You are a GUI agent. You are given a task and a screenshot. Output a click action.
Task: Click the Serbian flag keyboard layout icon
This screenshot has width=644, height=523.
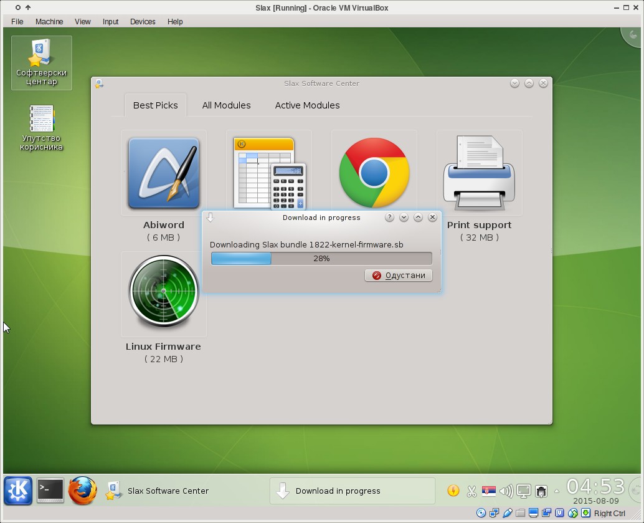click(x=489, y=491)
